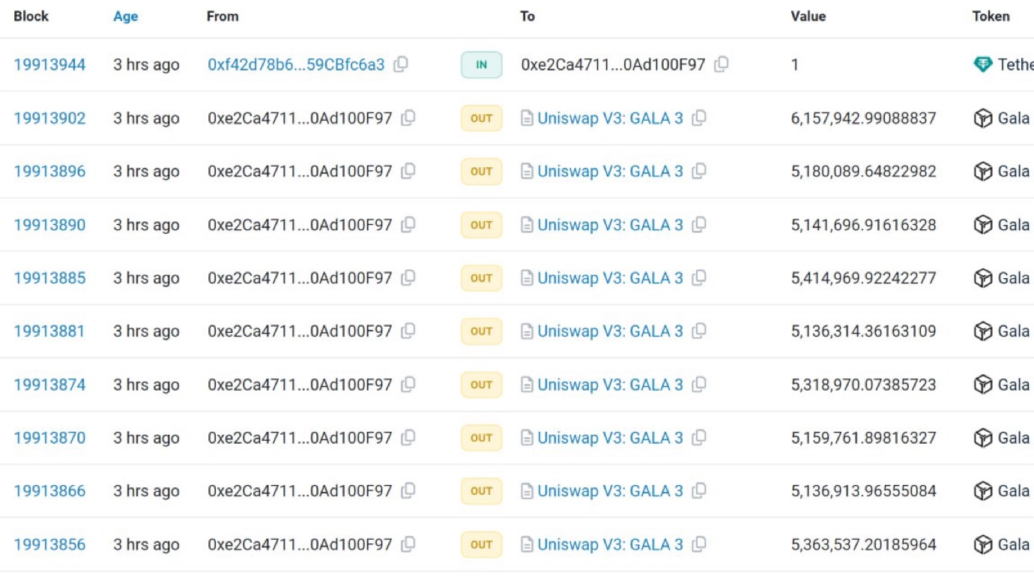Copy From address in block 19913902 row
Image resolution: width=1034 pixels, height=581 pixels.
pyautogui.click(x=408, y=118)
